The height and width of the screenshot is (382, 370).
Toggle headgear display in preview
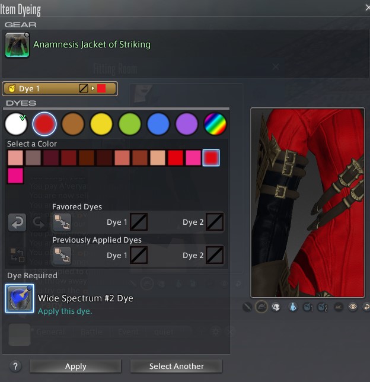coord(261,307)
